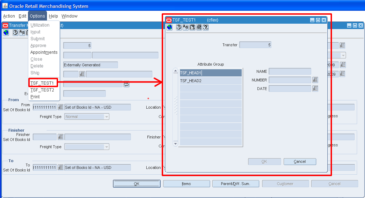
Task: Open LOV for To Set Of Books Id
Action: (x=61, y=167)
